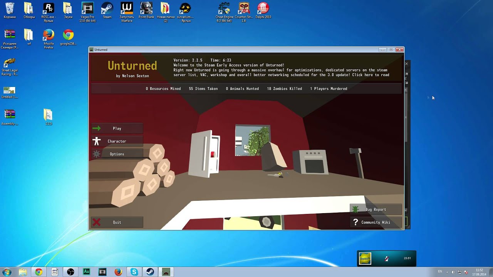Open the Новая папка (2) folder
The width and height of the screenshot is (493, 277).
(166, 12)
